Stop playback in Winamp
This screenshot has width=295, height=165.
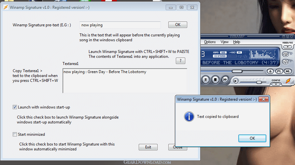pos(215,80)
